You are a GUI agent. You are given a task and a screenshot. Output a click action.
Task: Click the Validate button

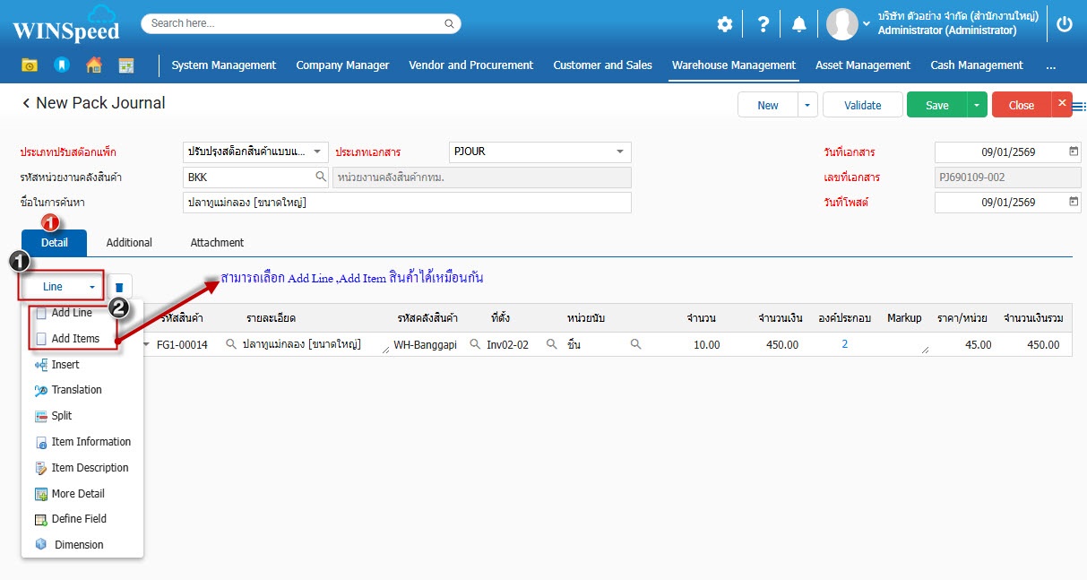click(x=862, y=105)
